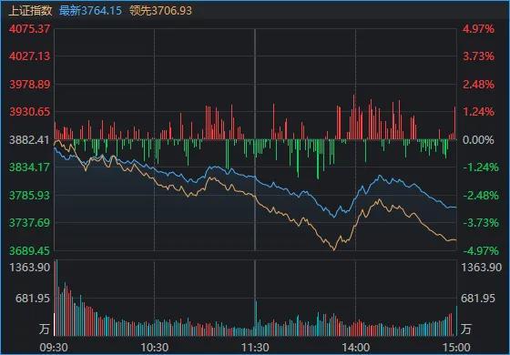Click the right 万 volume unit label

pos(465,329)
